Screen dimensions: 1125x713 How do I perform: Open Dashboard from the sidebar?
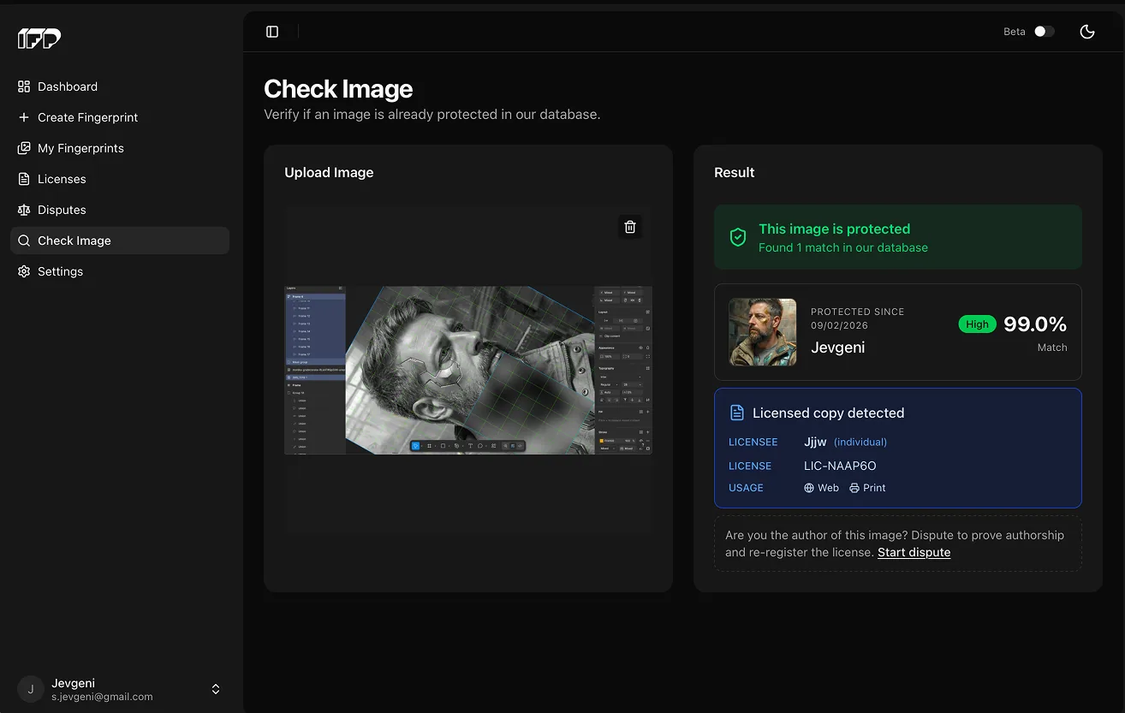120,86
